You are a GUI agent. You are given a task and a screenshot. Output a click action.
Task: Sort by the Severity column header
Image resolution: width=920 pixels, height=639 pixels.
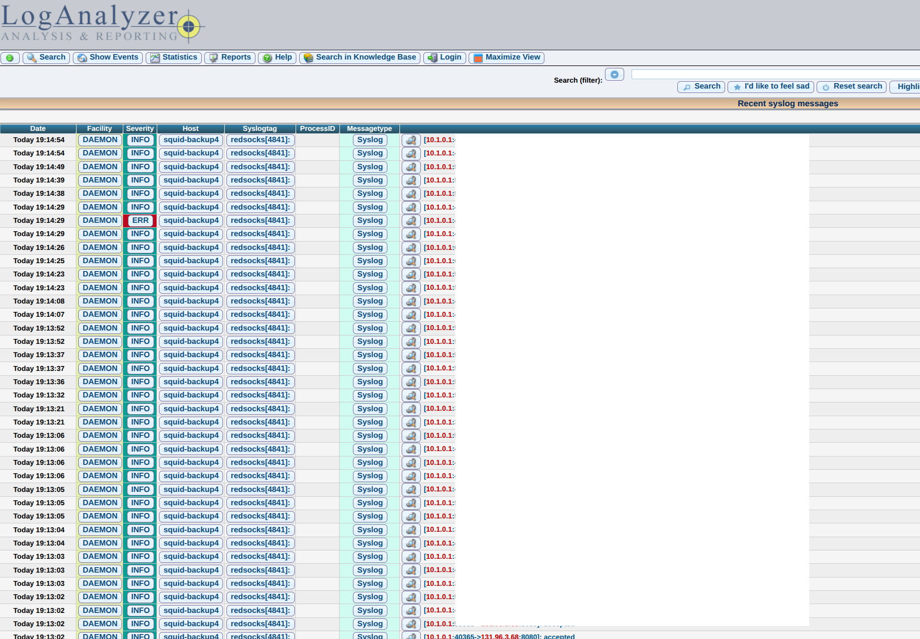click(140, 128)
